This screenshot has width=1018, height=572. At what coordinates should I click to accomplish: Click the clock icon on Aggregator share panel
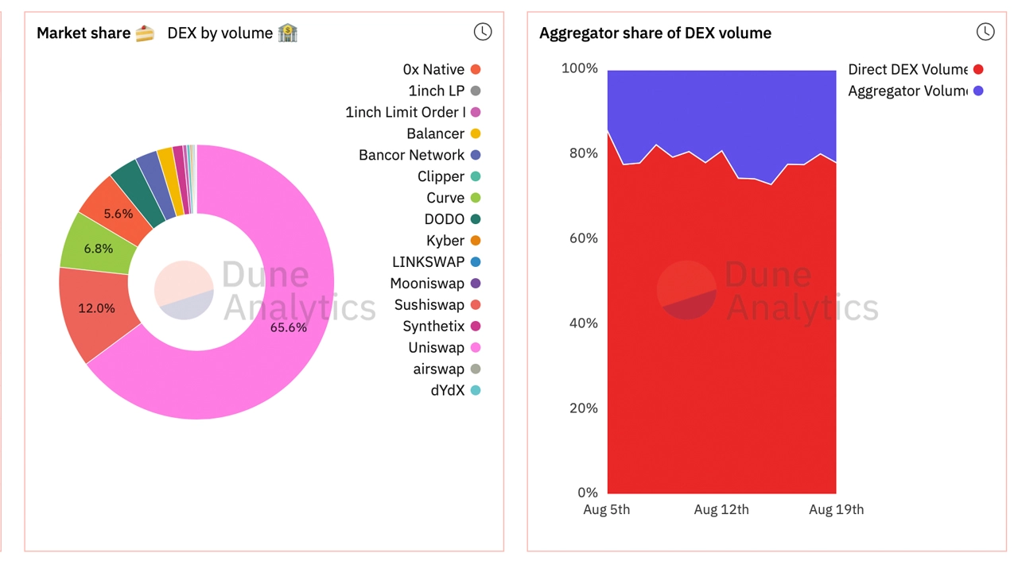[985, 32]
